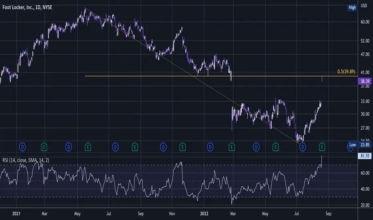Click the dividend D marker in mid-January 2021
Screen dimensions: 373x220
coord(22,147)
